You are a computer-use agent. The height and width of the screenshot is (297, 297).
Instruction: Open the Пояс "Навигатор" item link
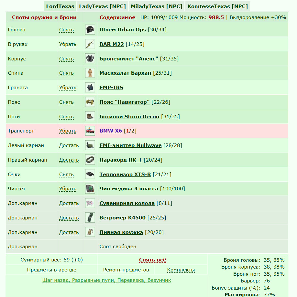pos(125,102)
